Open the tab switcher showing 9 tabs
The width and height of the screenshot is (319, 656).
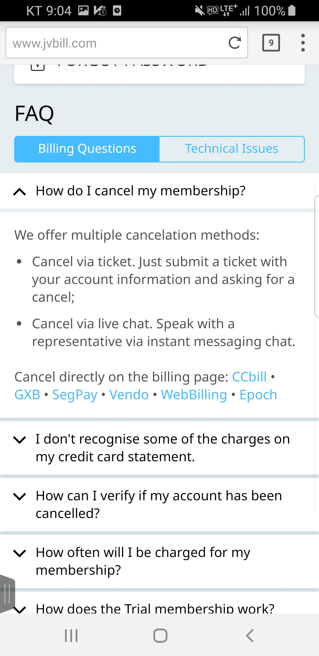271,43
